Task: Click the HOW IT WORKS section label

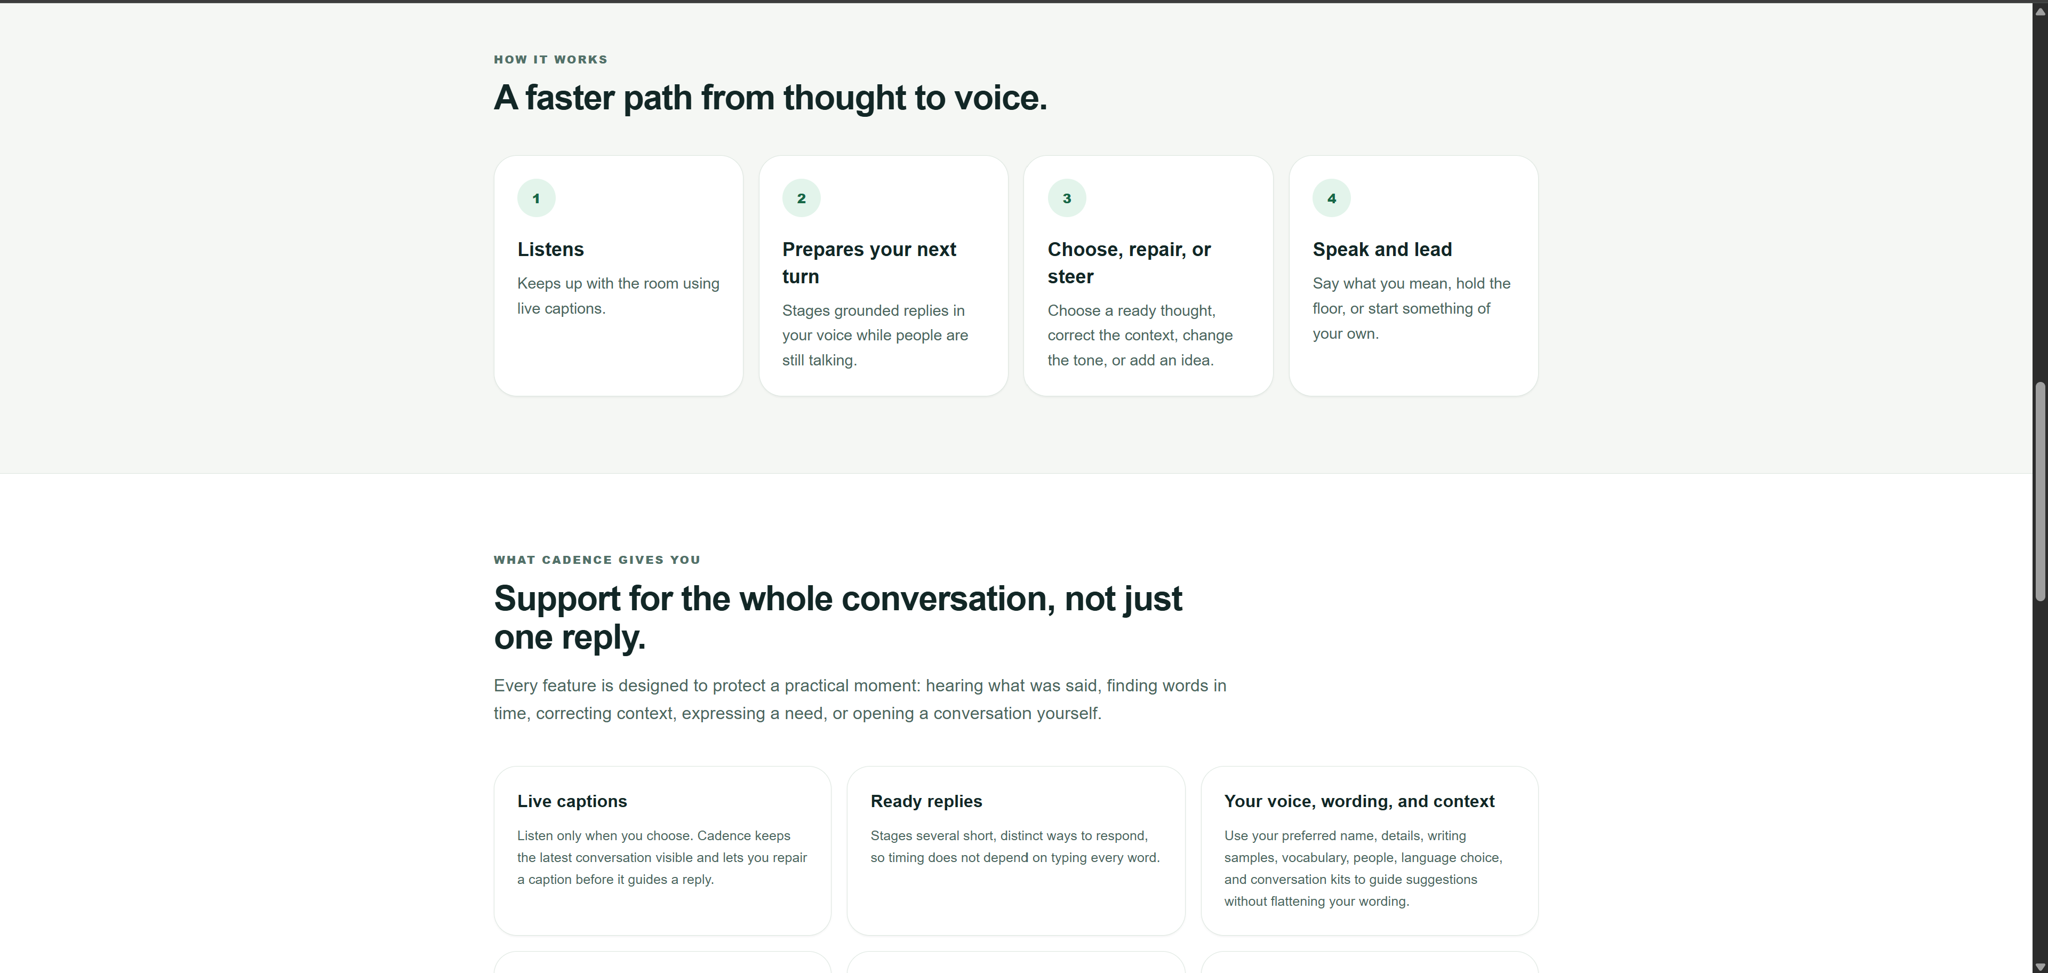Action: coord(550,60)
